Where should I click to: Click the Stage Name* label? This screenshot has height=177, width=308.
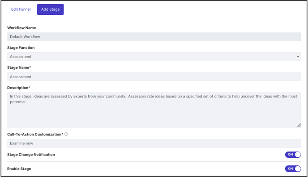[19, 67]
